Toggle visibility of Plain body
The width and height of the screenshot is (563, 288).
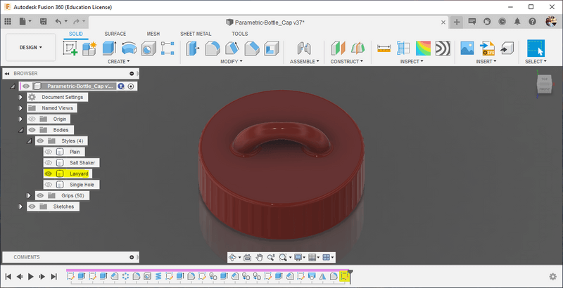pos(49,152)
